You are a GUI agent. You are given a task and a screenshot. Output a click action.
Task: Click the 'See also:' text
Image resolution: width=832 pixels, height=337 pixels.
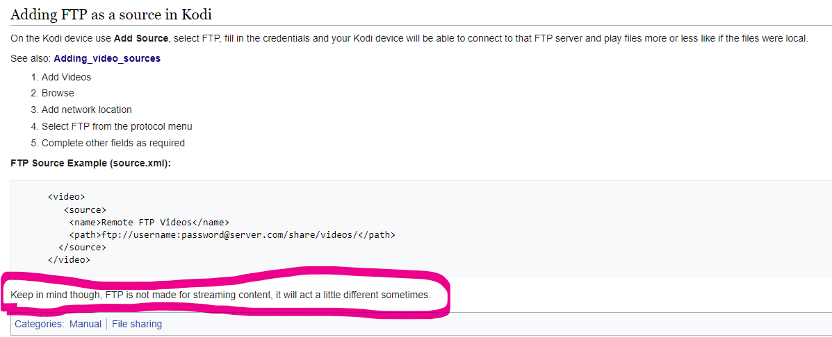(x=31, y=59)
